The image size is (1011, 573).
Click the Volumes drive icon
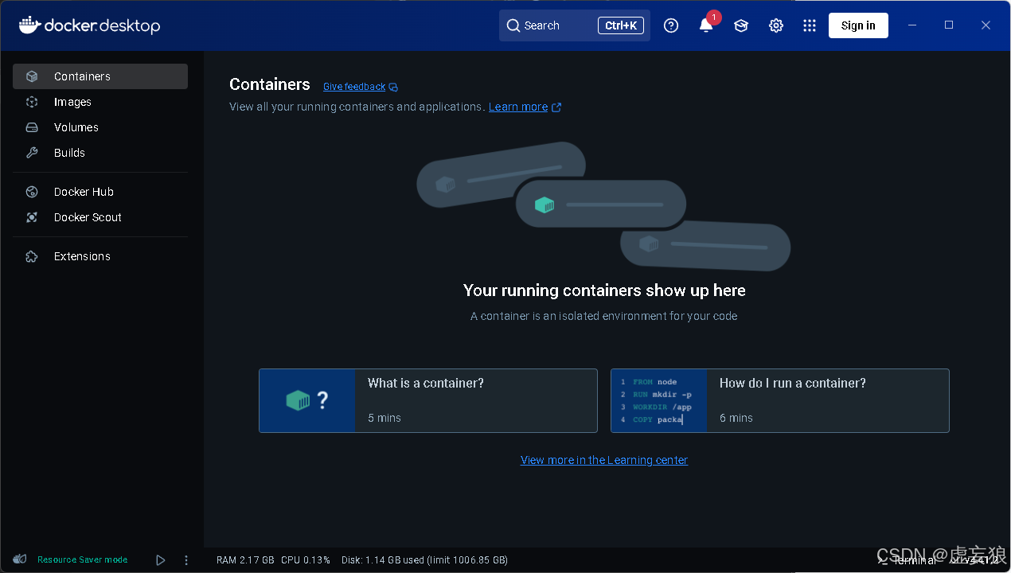[32, 127]
